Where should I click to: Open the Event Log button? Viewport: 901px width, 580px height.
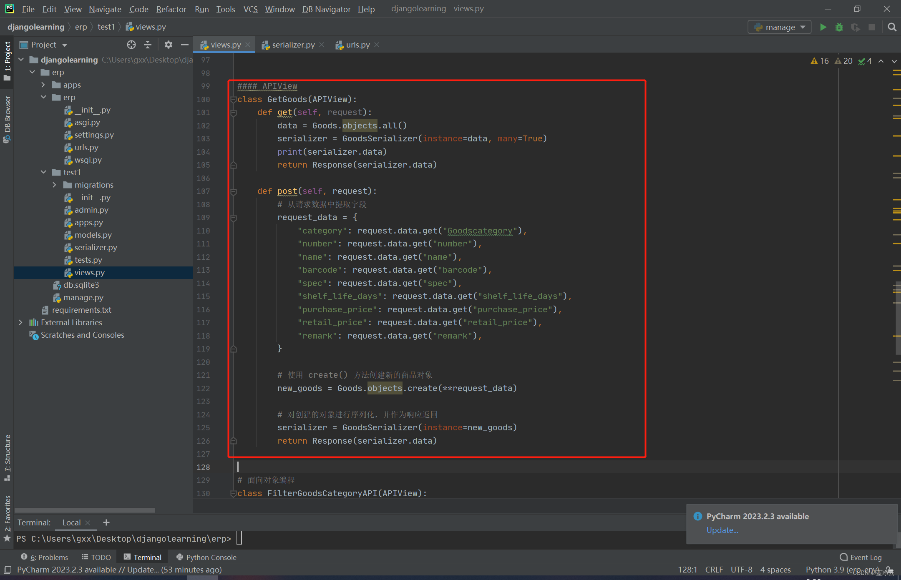[861, 557]
